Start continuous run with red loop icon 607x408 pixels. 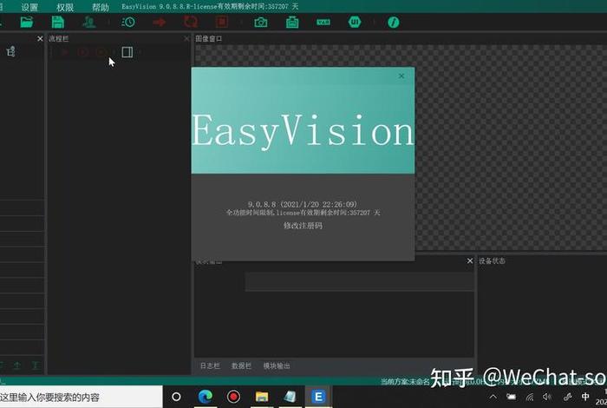click(x=191, y=22)
